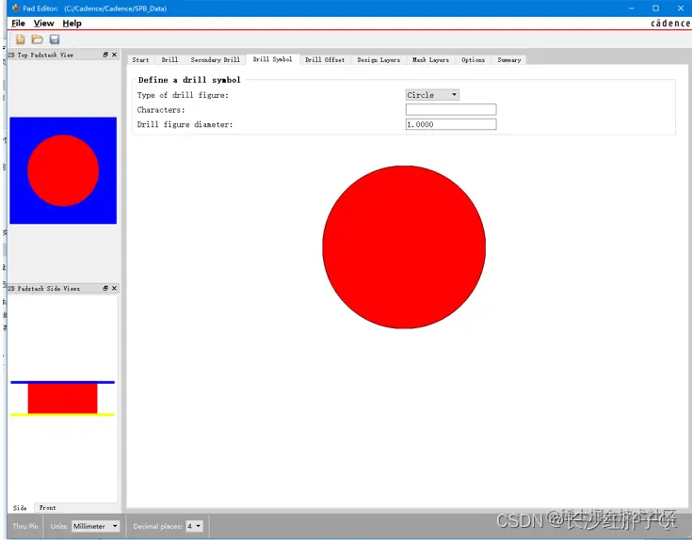This screenshot has width=692, height=540.
Task: Switch to the Mask Layers tab
Action: click(x=430, y=59)
